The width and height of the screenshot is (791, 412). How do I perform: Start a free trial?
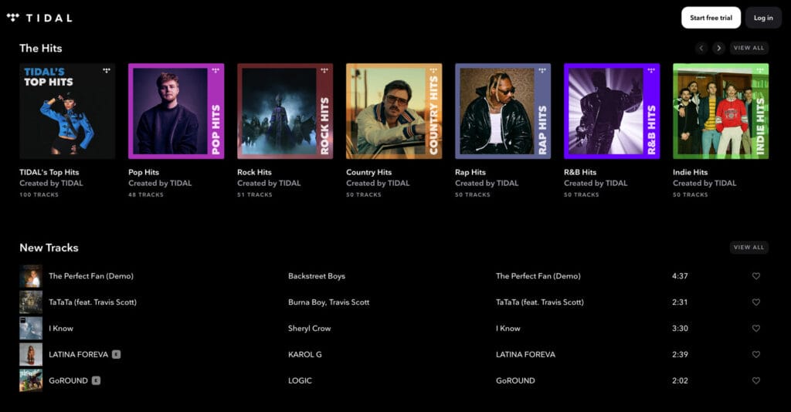[x=711, y=18]
